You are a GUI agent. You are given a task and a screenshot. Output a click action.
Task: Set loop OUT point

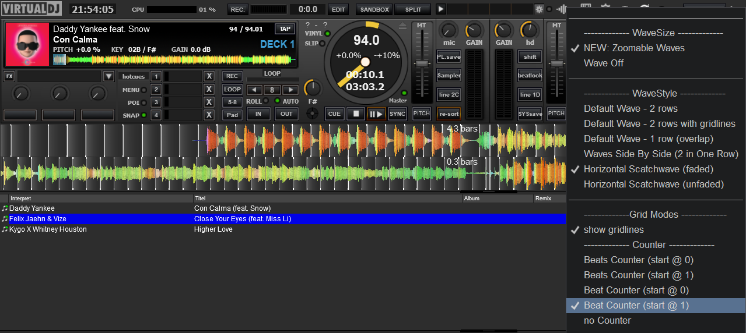tap(286, 114)
